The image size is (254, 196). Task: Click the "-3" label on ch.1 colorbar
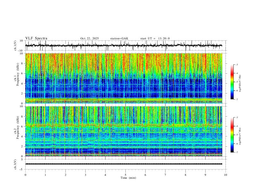click(237, 65)
